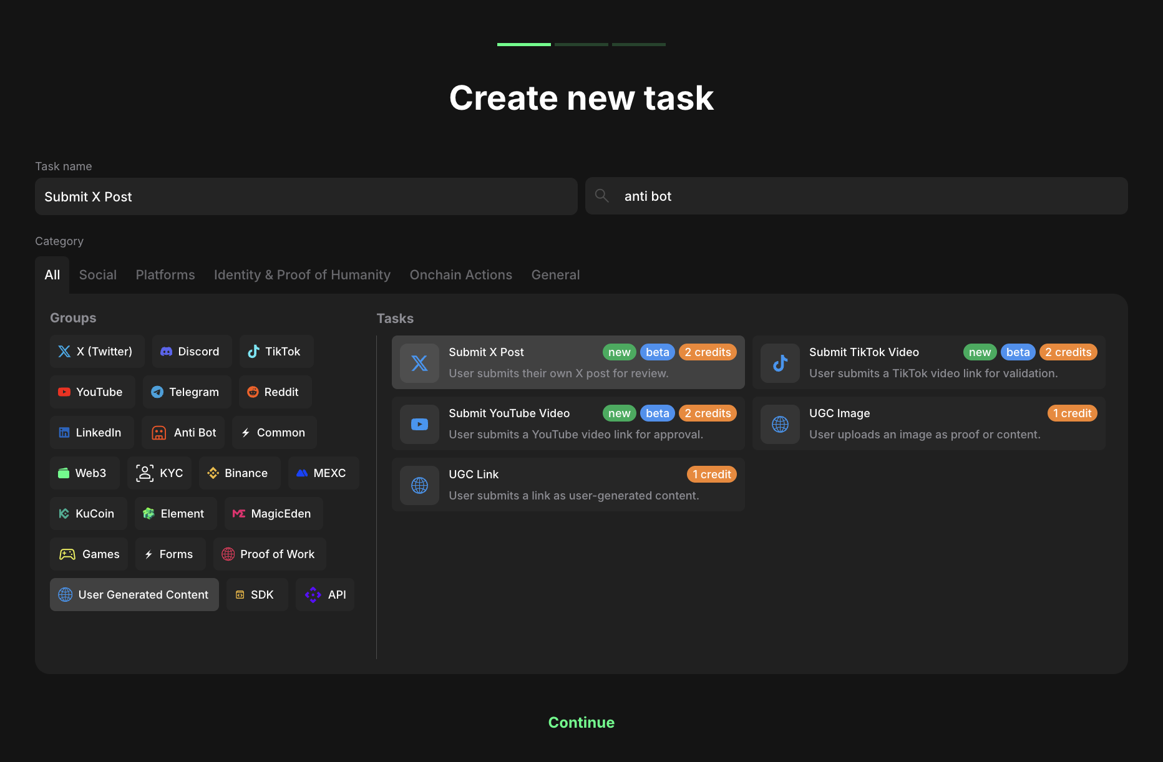Click the 1 credit badge on UGC Image

pos(1072,413)
